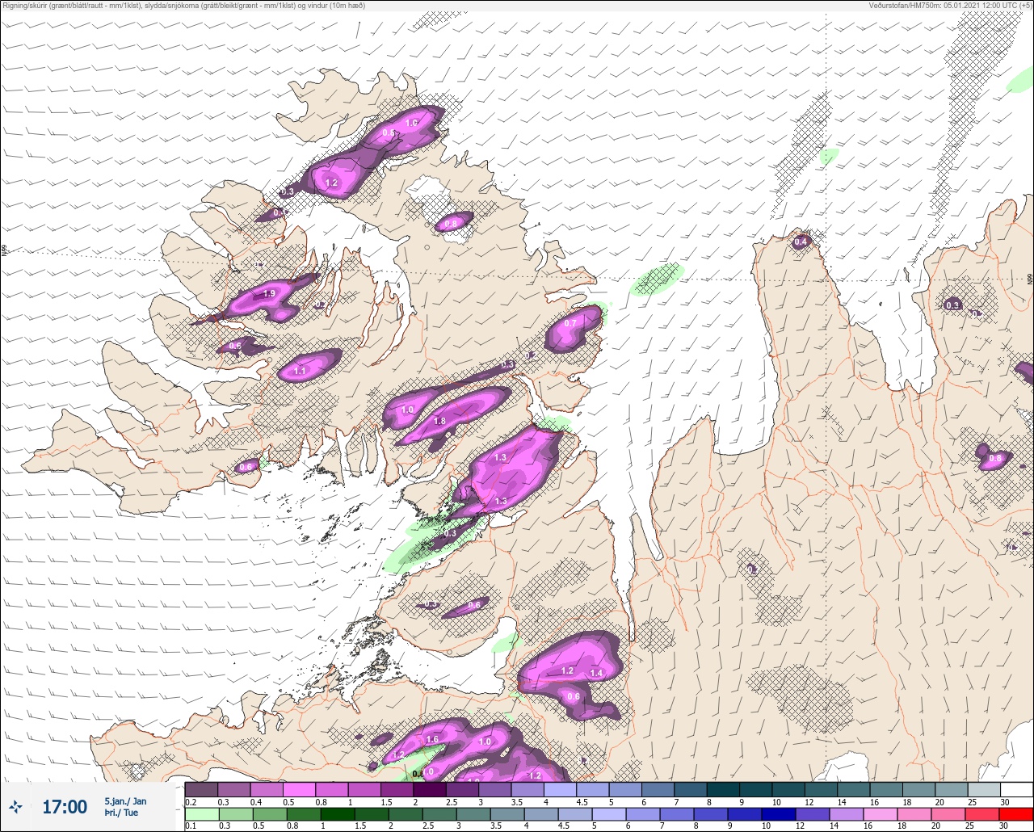Click the '5.jan./ Jan' date text
Screen dimensions: 1034x832
pyautogui.click(x=126, y=801)
